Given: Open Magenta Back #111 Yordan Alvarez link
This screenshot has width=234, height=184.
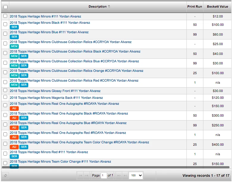Looking at the screenshot, I should tap(56, 98).
